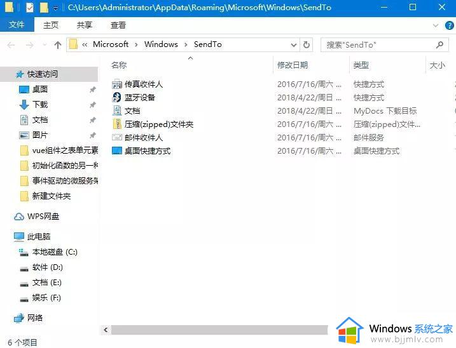Switch to the 主页 ribbon tab

pyautogui.click(x=51, y=25)
